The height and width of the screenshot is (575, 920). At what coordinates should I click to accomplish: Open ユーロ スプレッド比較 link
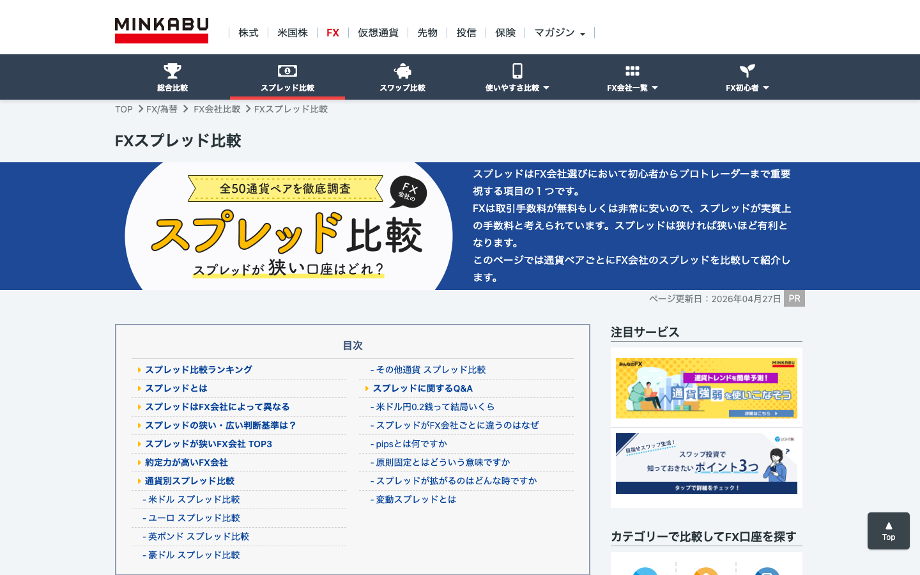(194, 518)
